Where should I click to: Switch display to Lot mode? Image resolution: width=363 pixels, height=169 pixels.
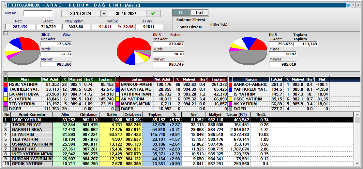(x=199, y=12)
